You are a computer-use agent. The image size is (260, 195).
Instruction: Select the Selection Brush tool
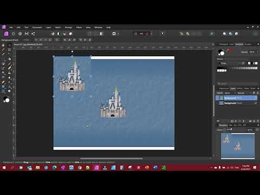(x=3, y=54)
